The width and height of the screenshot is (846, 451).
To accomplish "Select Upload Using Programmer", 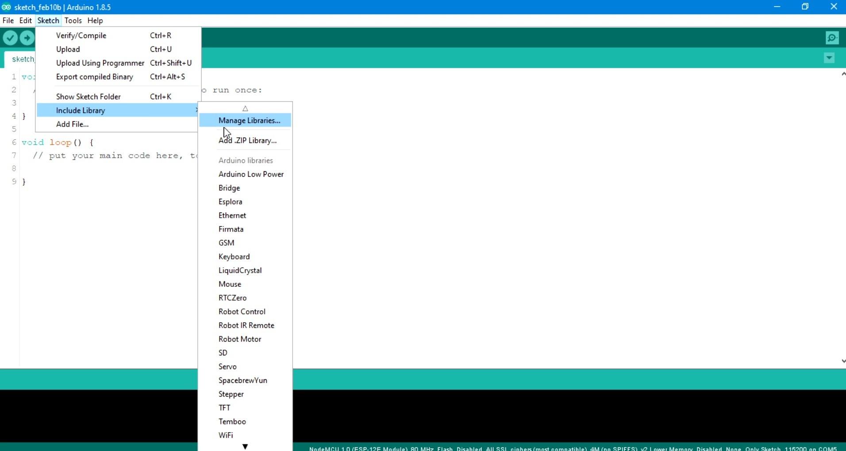I will coord(118,63).
